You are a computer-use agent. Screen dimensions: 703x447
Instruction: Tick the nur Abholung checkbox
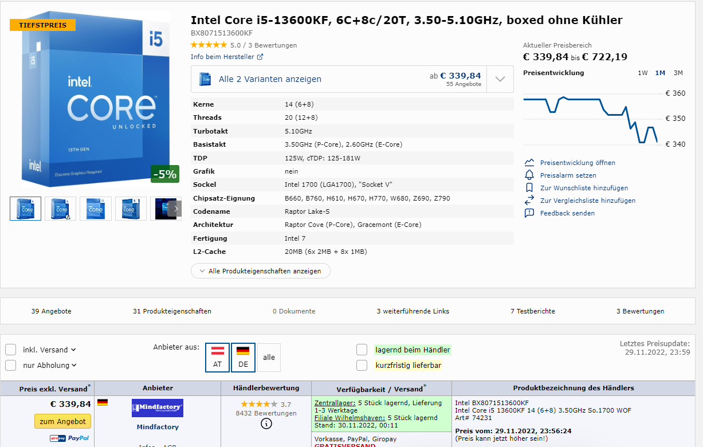tap(11, 365)
